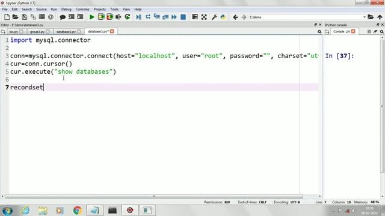Browse editor tabs icon
385x216 pixels.
pyautogui.click(x=3, y=32)
